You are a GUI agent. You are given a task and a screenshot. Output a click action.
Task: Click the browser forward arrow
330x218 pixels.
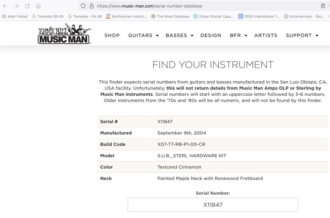pyautogui.click(x=16, y=6)
